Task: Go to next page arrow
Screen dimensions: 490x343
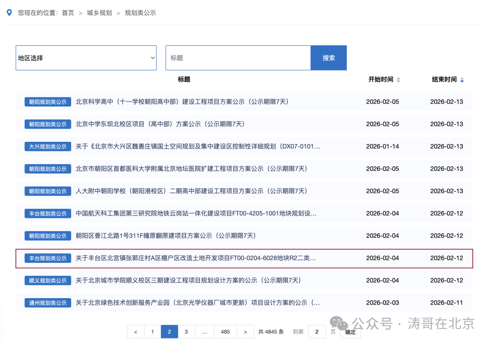Action: coord(245,332)
